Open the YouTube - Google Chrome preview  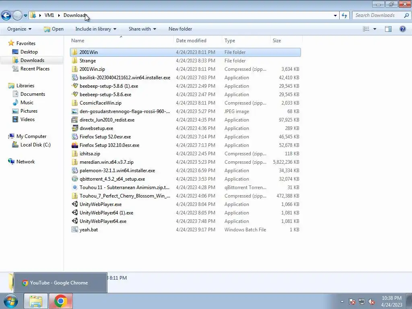pyautogui.click(x=60, y=283)
